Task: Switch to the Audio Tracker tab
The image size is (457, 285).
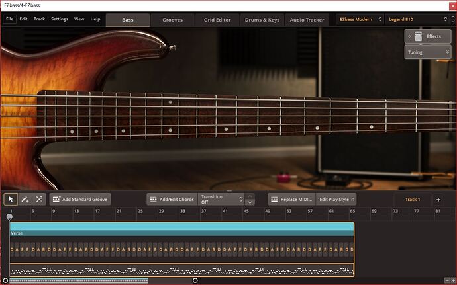Action: tap(307, 20)
